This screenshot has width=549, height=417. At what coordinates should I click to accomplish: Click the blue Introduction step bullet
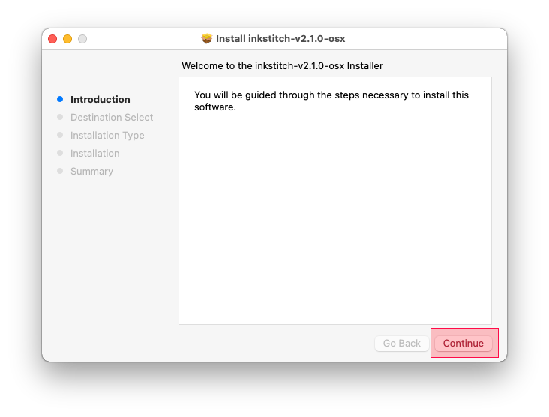click(60, 99)
